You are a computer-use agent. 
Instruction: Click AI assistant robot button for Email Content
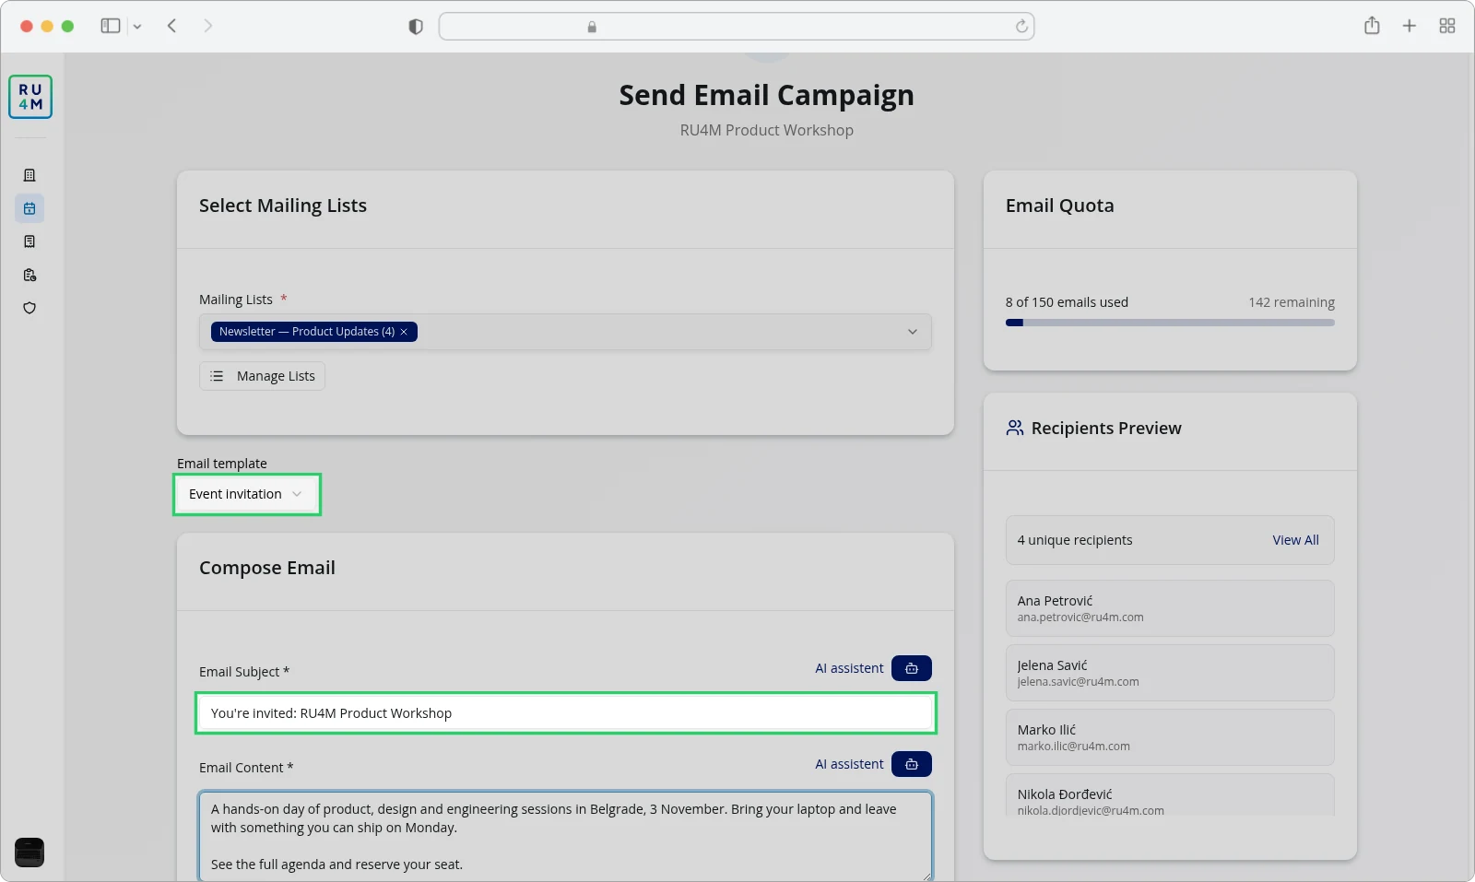(912, 764)
